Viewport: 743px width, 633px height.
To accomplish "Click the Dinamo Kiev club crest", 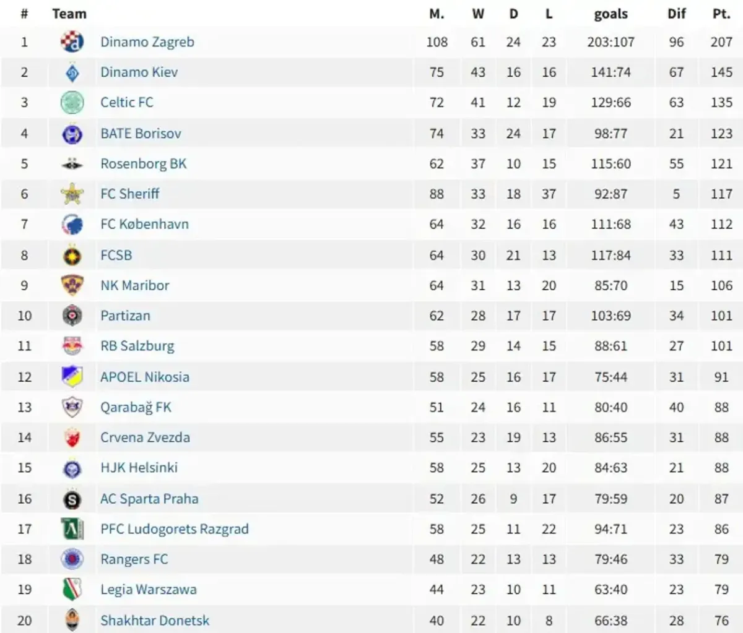I will (x=72, y=72).
